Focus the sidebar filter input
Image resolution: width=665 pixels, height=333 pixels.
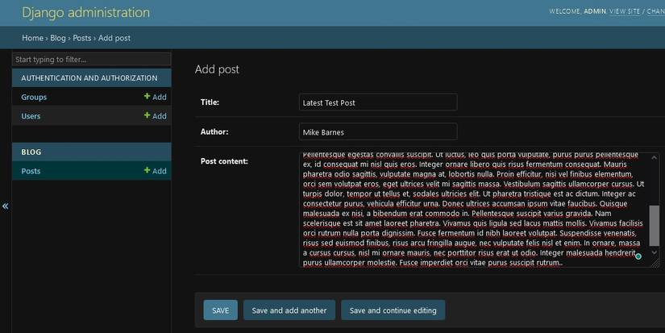(92, 60)
